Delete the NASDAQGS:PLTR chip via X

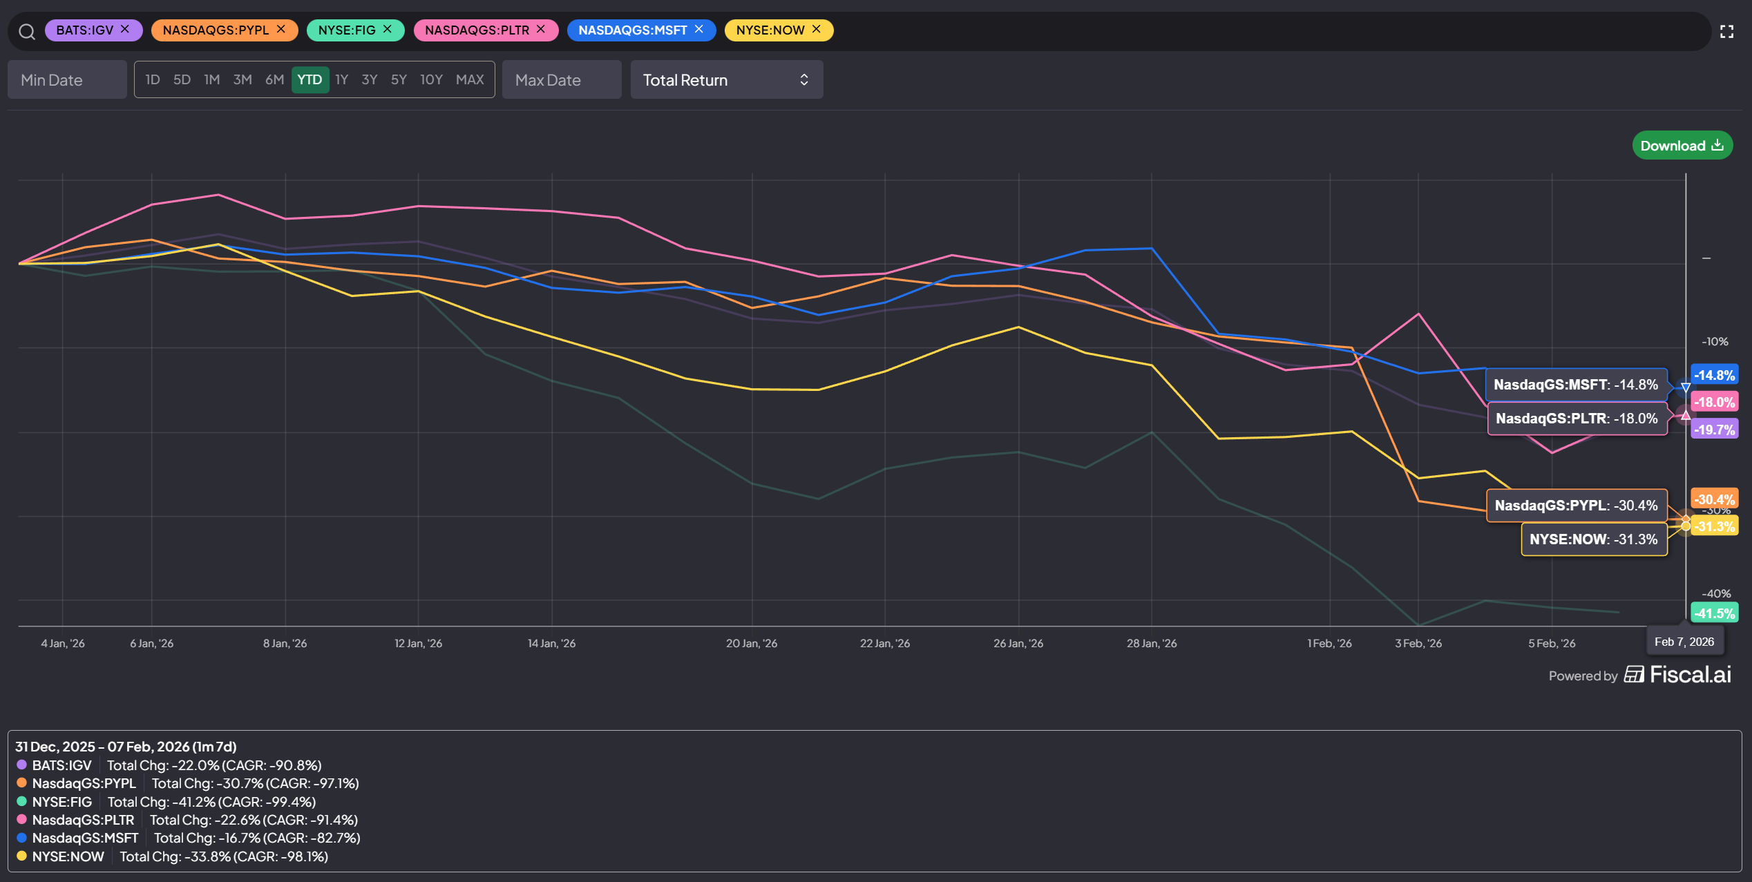[541, 29]
